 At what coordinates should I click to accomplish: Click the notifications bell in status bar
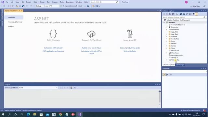[x=204, y=110]
